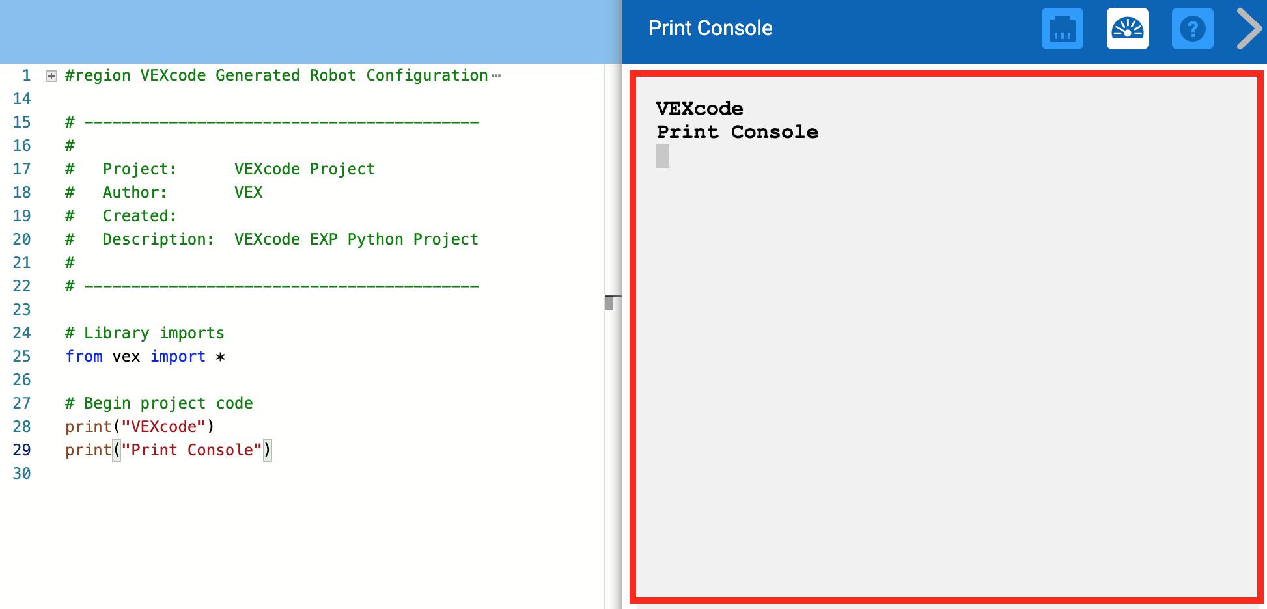Place cursor in the print VEXcode statement
The image size is (1267, 609).
139,426
